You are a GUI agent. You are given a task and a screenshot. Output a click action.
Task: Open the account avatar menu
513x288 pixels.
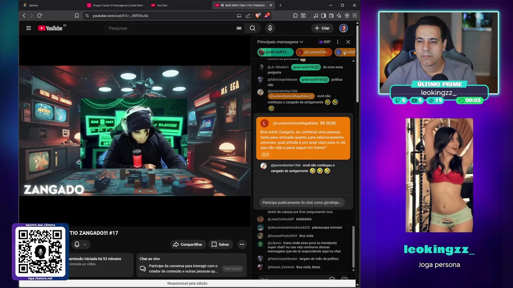(x=343, y=28)
